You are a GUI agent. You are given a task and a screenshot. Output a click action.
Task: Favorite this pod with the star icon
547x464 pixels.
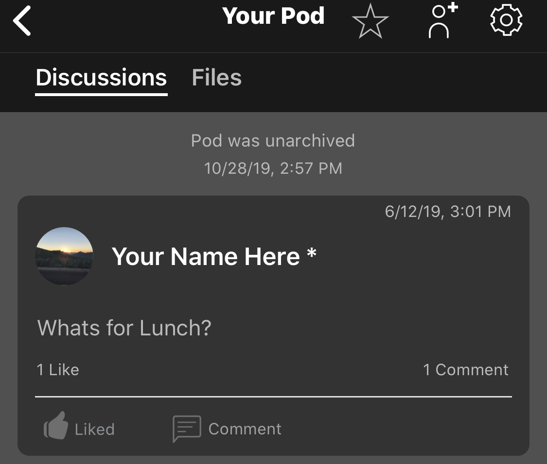point(370,21)
